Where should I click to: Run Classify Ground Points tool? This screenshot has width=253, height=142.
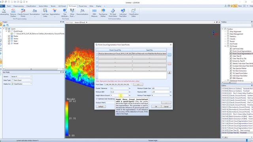(23, 13)
